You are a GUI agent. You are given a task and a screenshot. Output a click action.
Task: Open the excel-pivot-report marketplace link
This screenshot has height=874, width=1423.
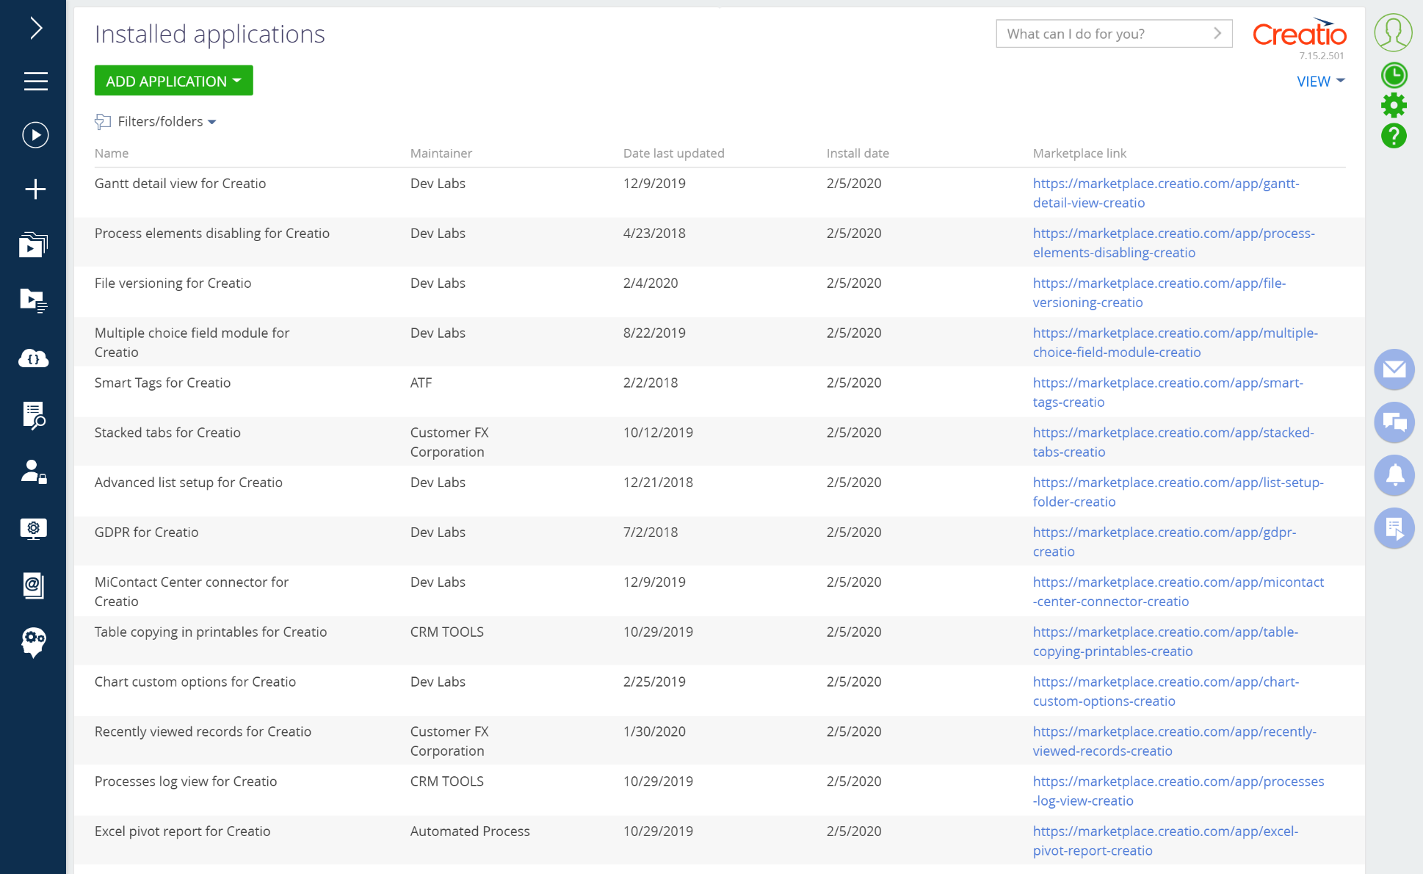point(1166,842)
